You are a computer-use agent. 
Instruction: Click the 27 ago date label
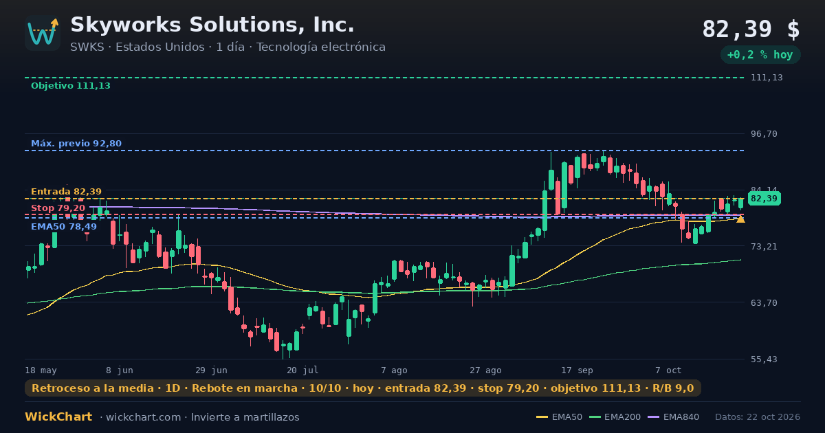485,370
